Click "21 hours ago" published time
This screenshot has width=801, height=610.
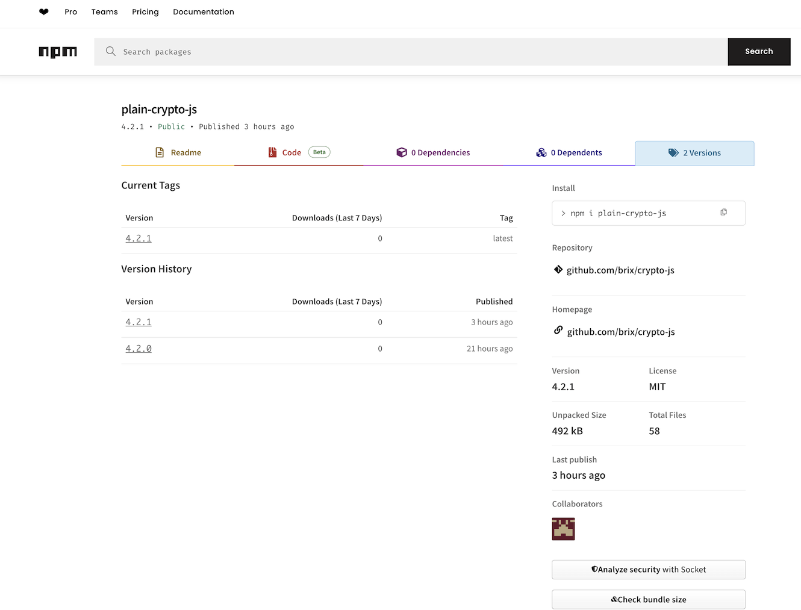(x=490, y=349)
